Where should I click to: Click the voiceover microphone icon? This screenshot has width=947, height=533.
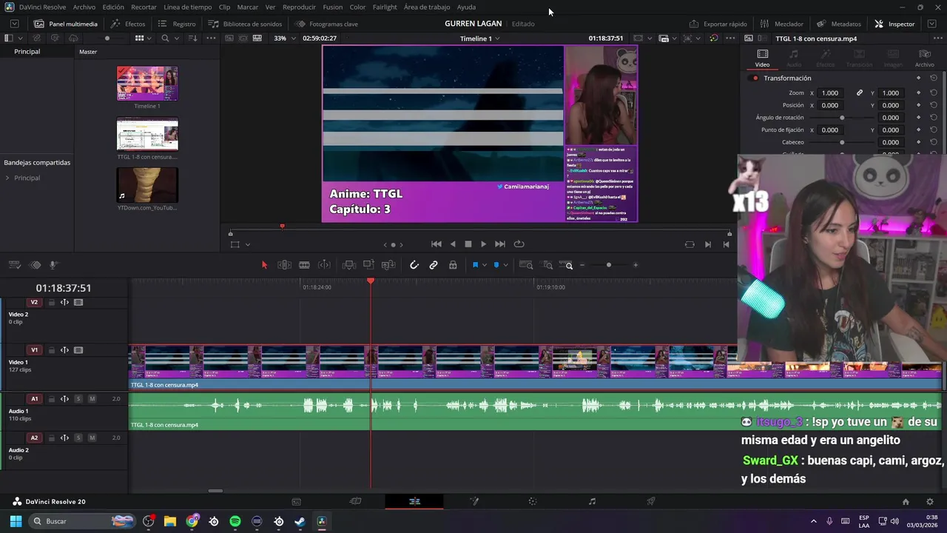click(x=53, y=265)
